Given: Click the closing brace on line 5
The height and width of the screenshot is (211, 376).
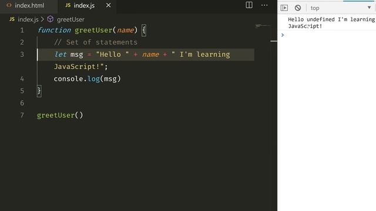Looking at the screenshot, I should click(x=39, y=91).
